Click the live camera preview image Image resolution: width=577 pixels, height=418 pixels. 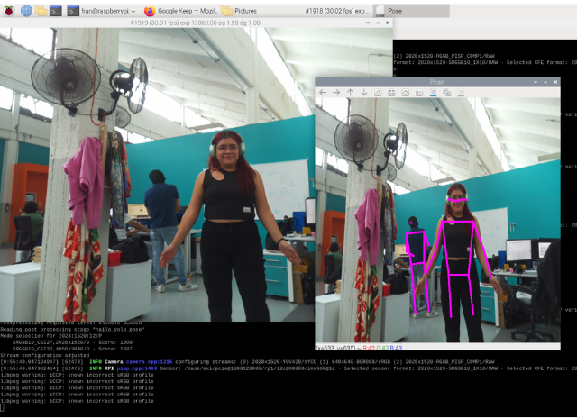pos(157,175)
